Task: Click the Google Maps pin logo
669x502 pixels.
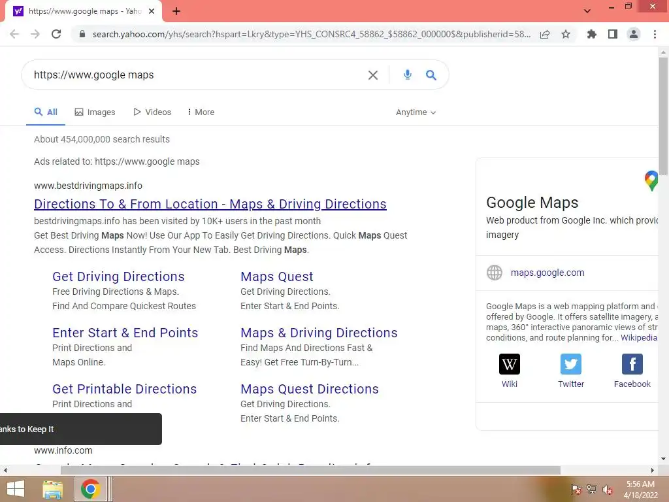Action: coord(651,180)
